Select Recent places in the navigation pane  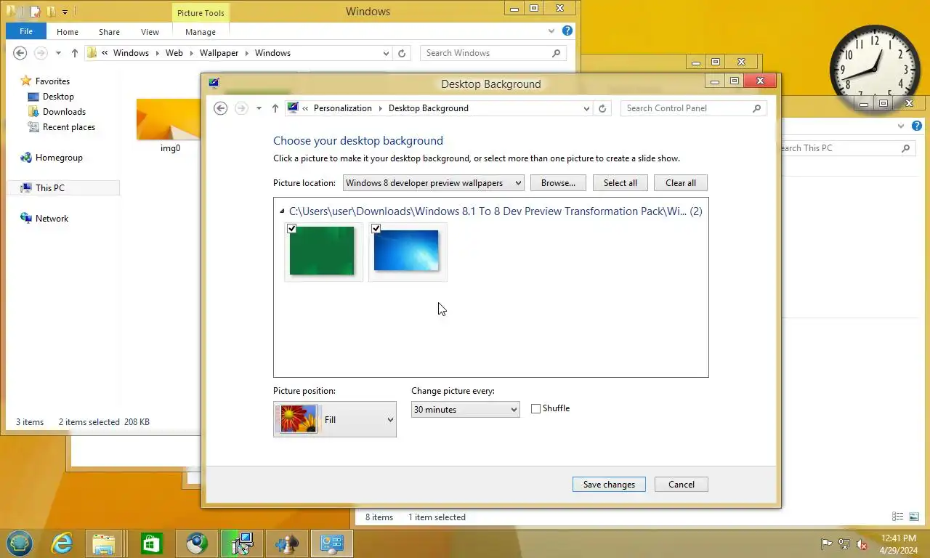pos(69,127)
